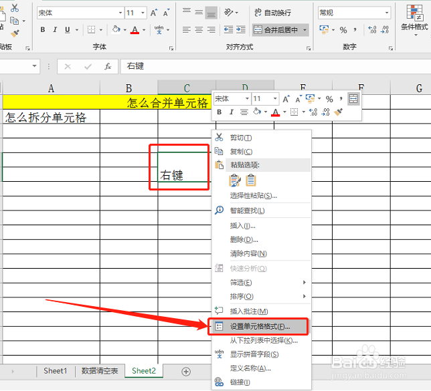Toggle Bold on the mini toolbar
The width and height of the screenshot is (431, 391).
219,112
